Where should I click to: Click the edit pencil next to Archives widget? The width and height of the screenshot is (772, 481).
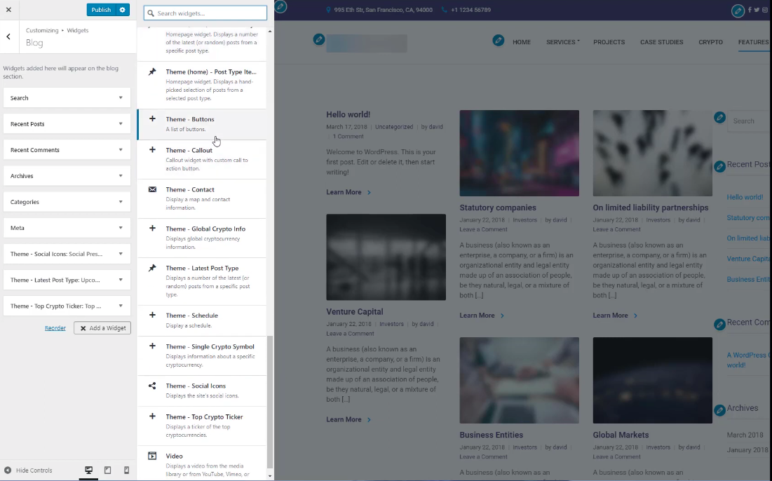click(719, 410)
